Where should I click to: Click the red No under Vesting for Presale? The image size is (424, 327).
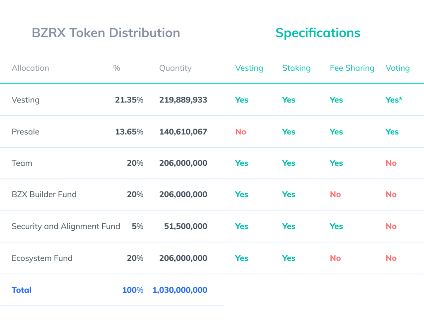tap(241, 132)
